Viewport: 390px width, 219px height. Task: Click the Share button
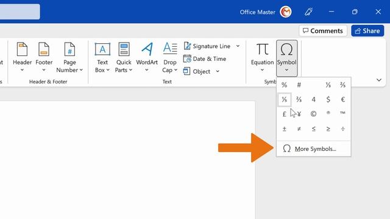(367, 31)
